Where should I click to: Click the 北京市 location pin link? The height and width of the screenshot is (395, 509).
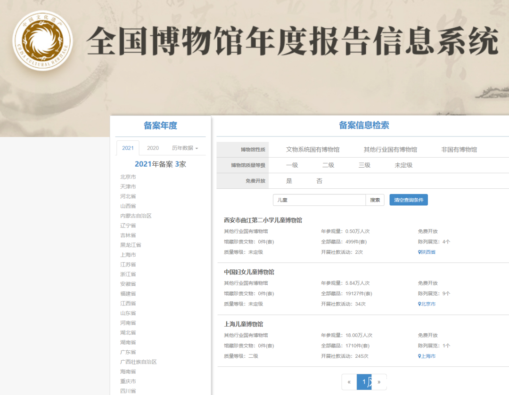click(427, 304)
